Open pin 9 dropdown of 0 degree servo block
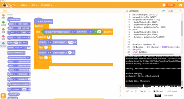 pos(49,53)
